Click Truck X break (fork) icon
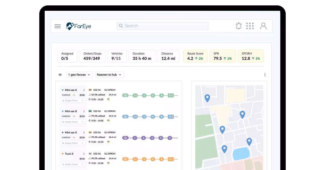This screenshot has width=325, height=170. [108, 163]
